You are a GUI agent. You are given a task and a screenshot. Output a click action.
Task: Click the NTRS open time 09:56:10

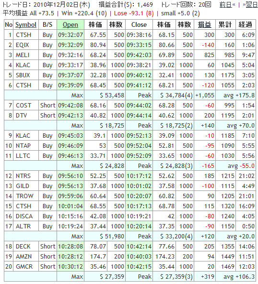[70, 176]
